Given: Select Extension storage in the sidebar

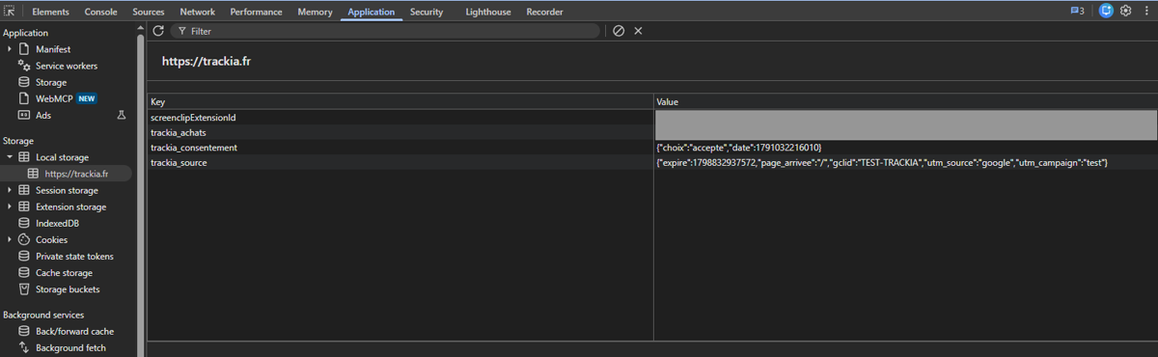Looking at the screenshot, I should [70, 206].
